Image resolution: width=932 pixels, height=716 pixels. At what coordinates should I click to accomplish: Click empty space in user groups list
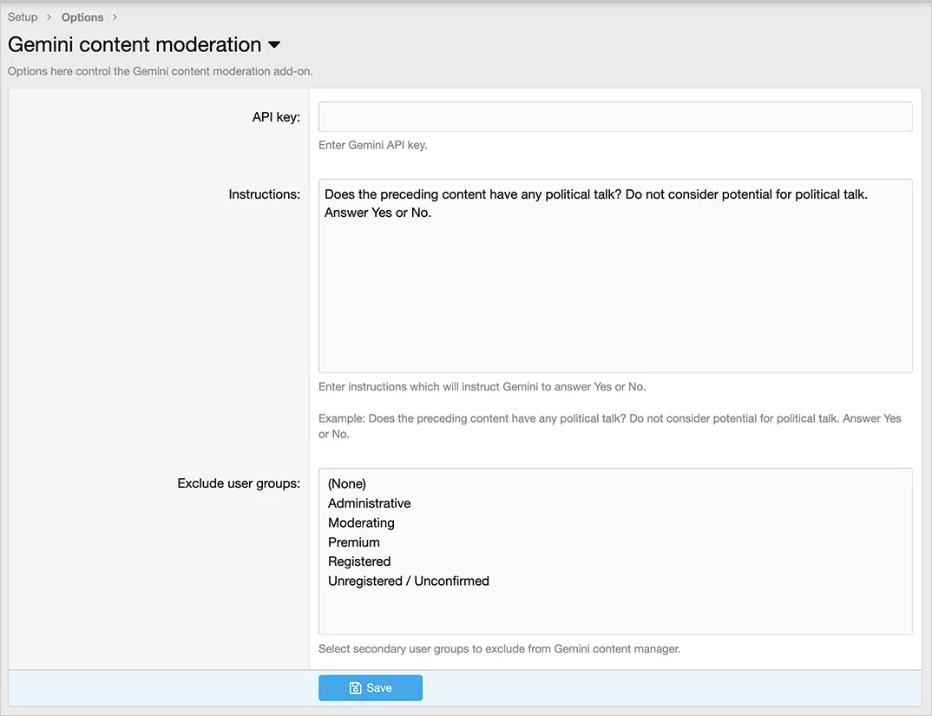point(614,612)
